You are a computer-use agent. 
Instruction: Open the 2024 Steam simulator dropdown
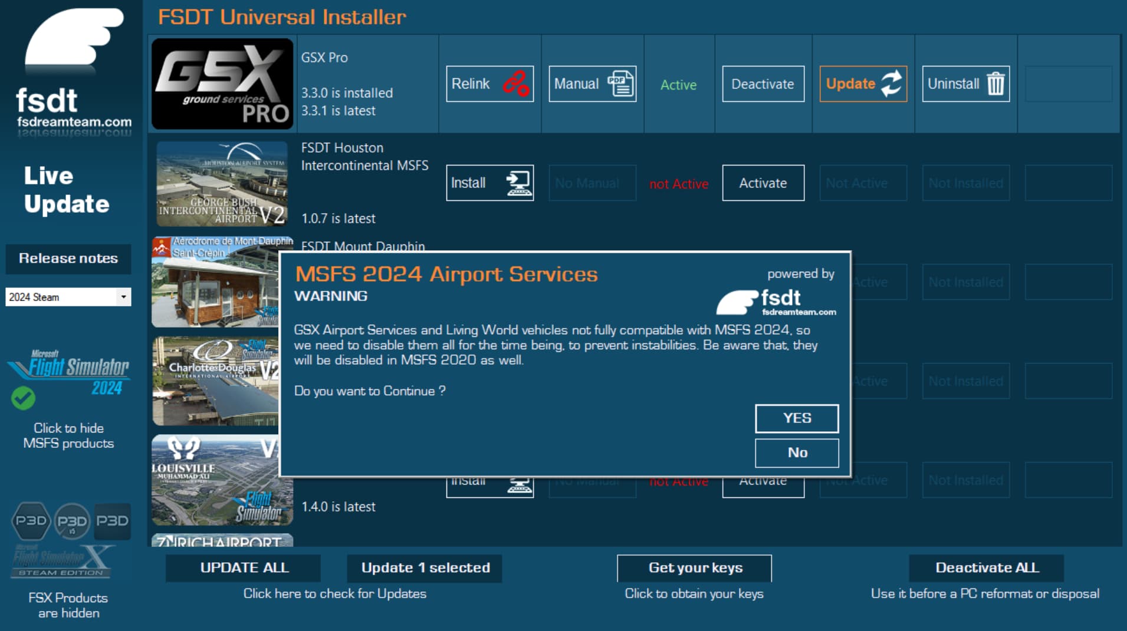click(68, 297)
